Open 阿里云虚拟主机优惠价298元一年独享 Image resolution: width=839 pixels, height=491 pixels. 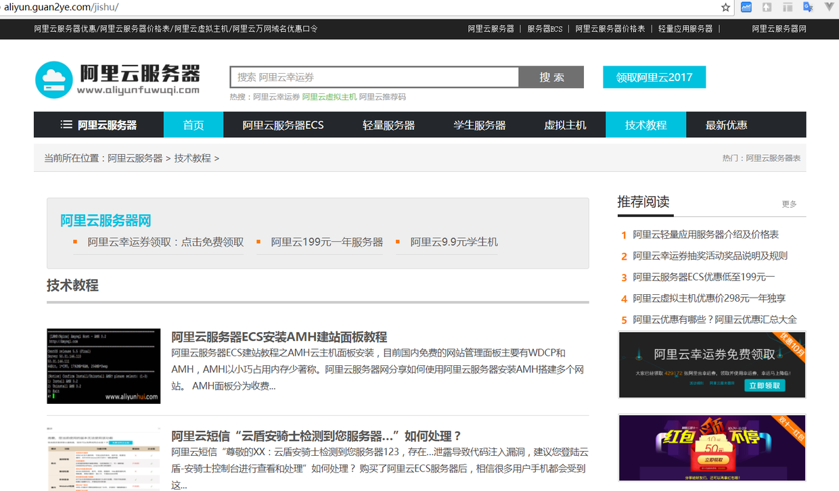tap(709, 298)
